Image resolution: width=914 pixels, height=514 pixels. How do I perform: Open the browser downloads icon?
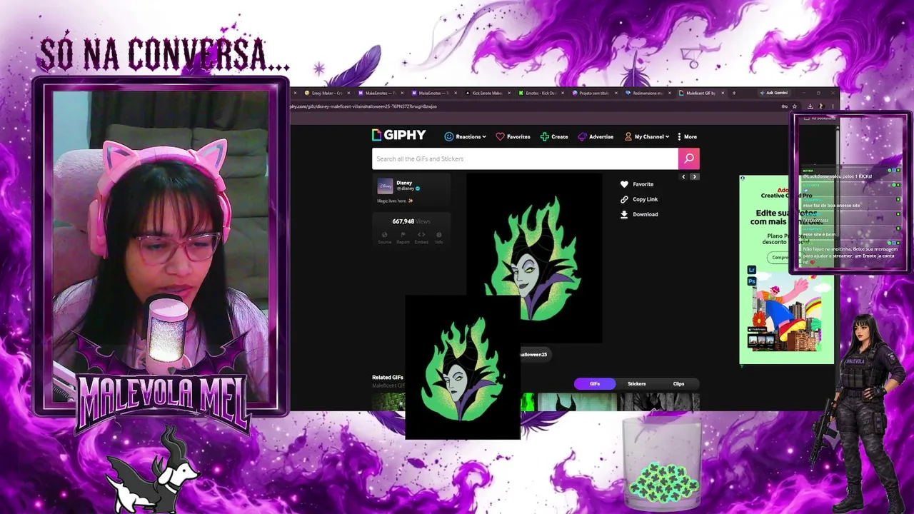(810, 106)
